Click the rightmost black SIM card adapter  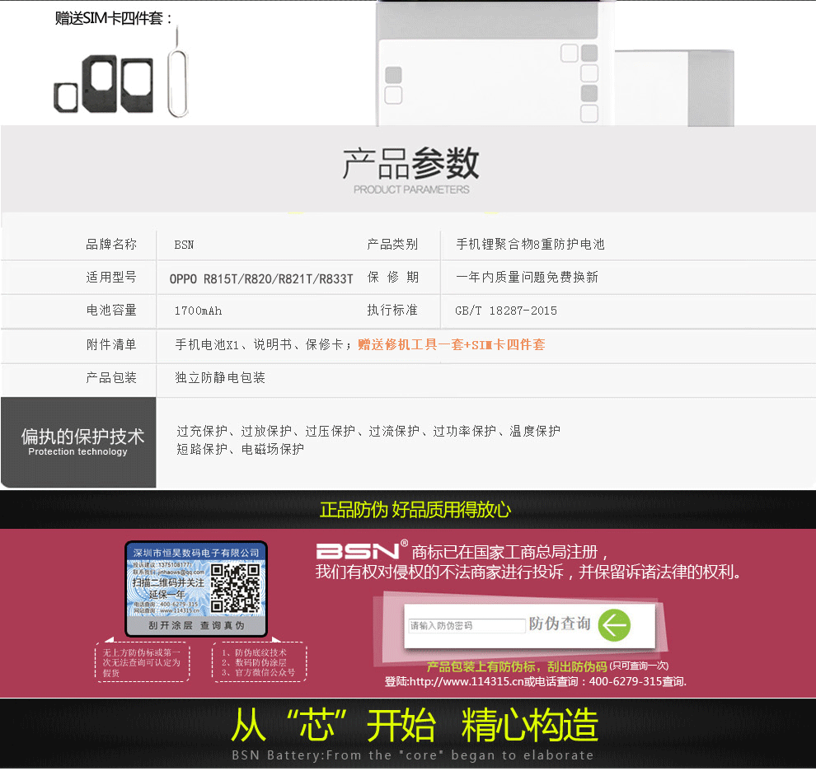tap(136, 85)
